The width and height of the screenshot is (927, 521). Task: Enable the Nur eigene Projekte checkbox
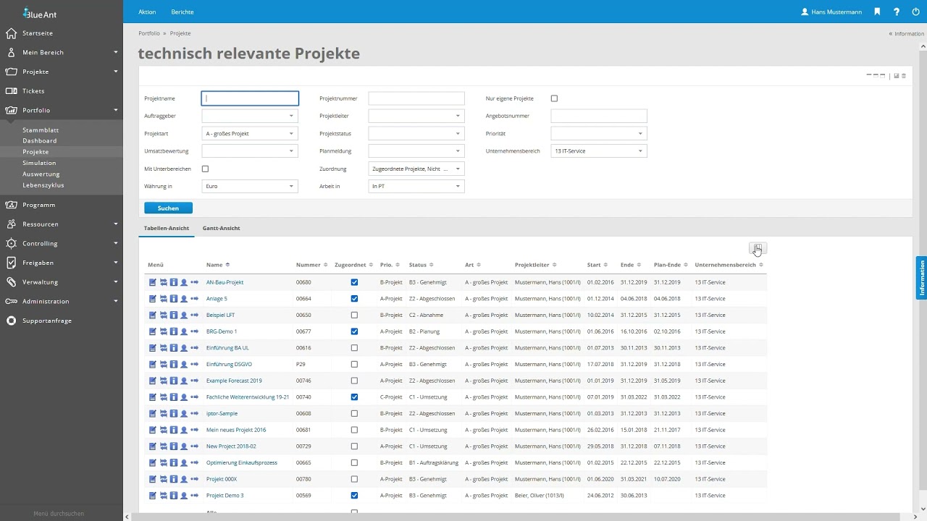click(x=554, y=98)
